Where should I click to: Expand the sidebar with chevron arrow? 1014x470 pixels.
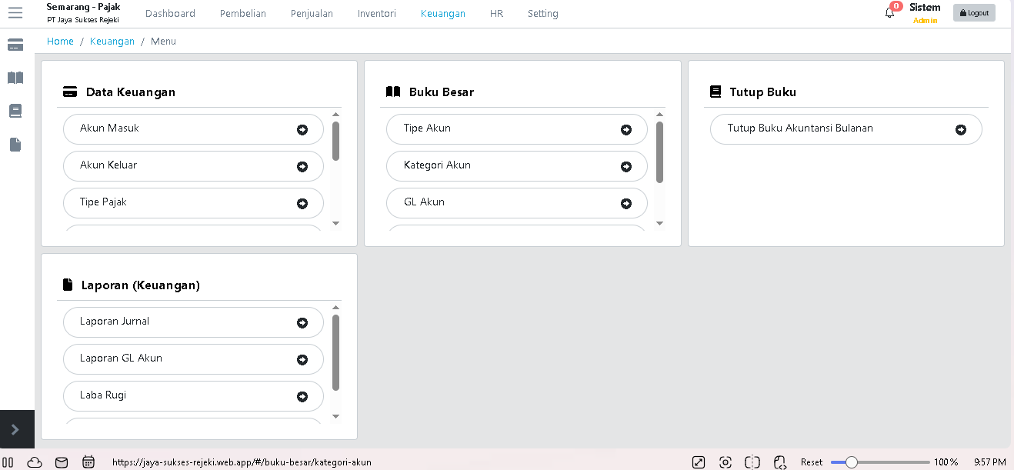tap(15, 429)
